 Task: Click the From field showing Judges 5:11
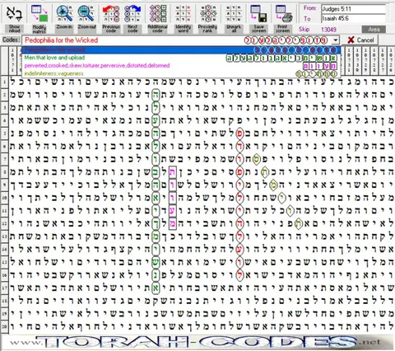point(353,9)
